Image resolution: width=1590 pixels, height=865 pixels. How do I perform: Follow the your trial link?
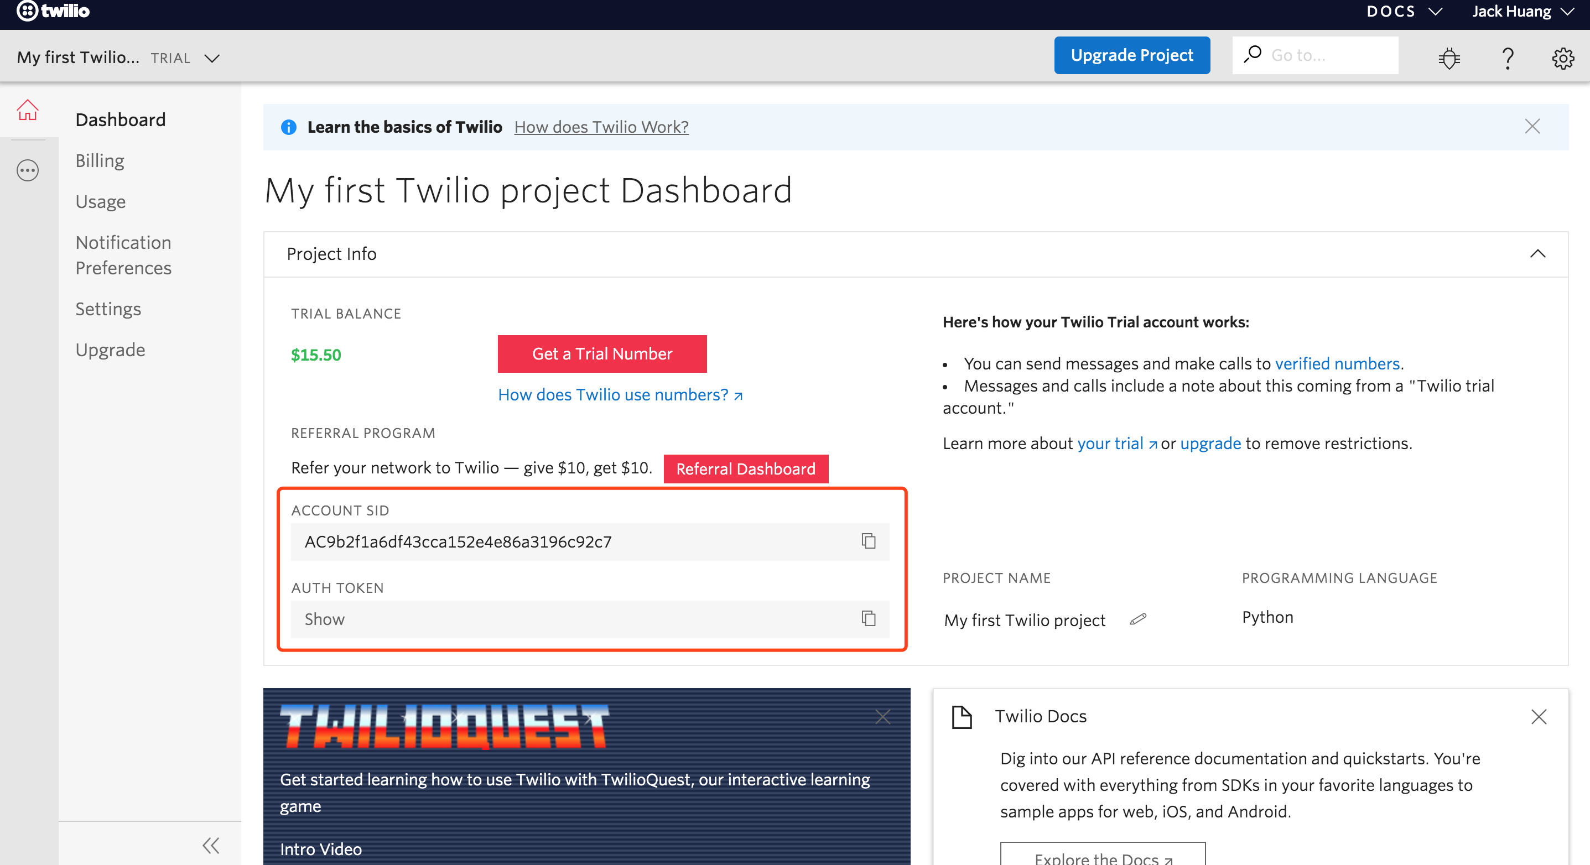click(x=1116, y=444)
